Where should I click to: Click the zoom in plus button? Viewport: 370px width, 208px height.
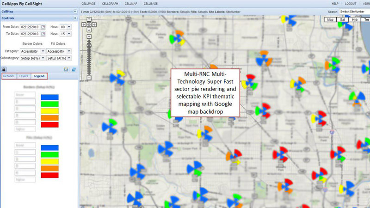[89, 37]
